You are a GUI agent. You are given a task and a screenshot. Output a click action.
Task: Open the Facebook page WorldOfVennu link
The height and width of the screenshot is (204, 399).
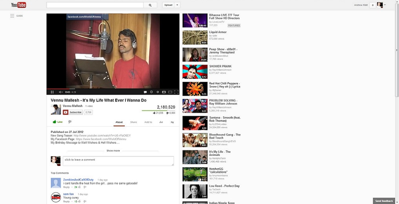pyautogui.click(x=101, y=139)
